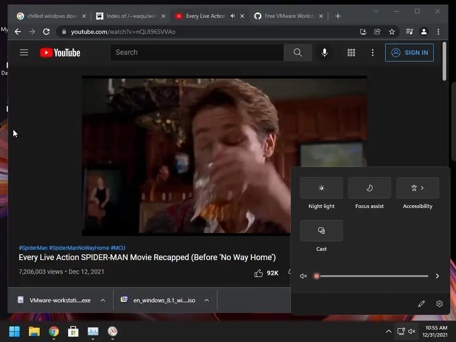The height and width of the screenshot is (342, 456).
Task: Open the Chrome profile avatar
Action: click(x=424, y=32)
